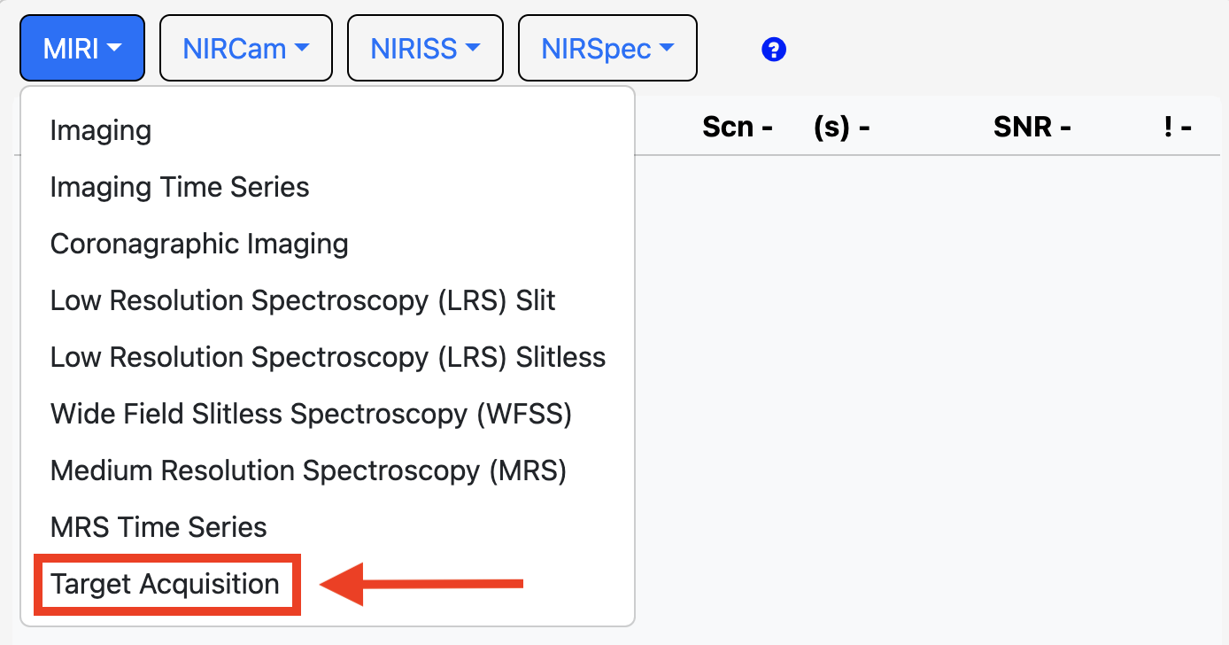Choose Low Resolution Spectroscopy (LRS) Slitless
This screenshot has height=645, width=1229.
328,357
